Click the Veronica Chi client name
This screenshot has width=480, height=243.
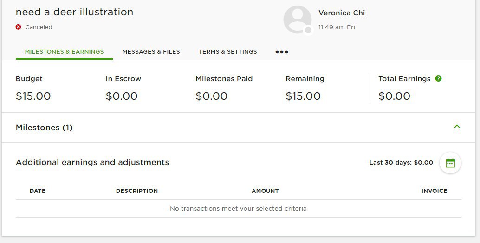click(342, 13)
